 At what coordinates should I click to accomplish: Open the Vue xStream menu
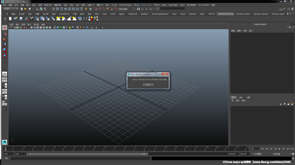(204, 5)
